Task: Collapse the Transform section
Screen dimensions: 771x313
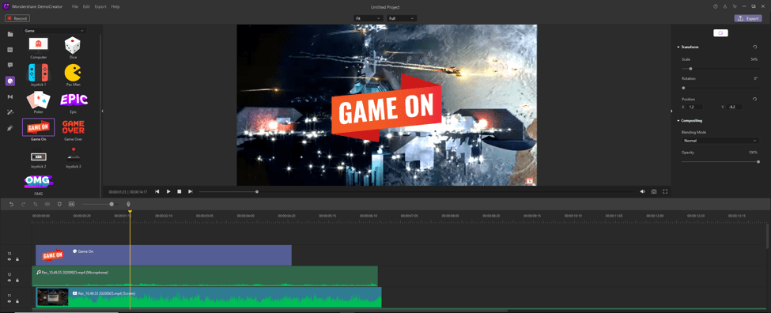Action: tap(678, 47)
